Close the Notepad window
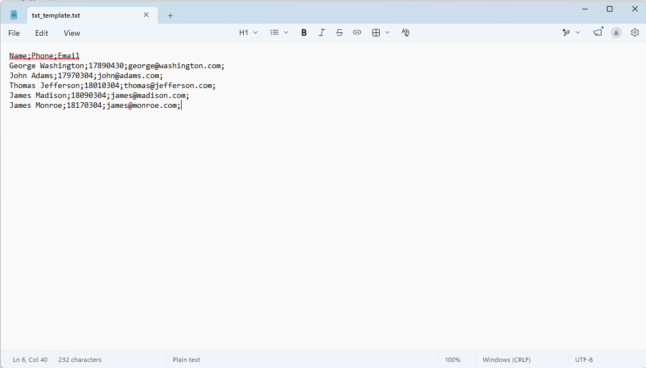Viewport: 646px width, 368px height. pos(635,9)
